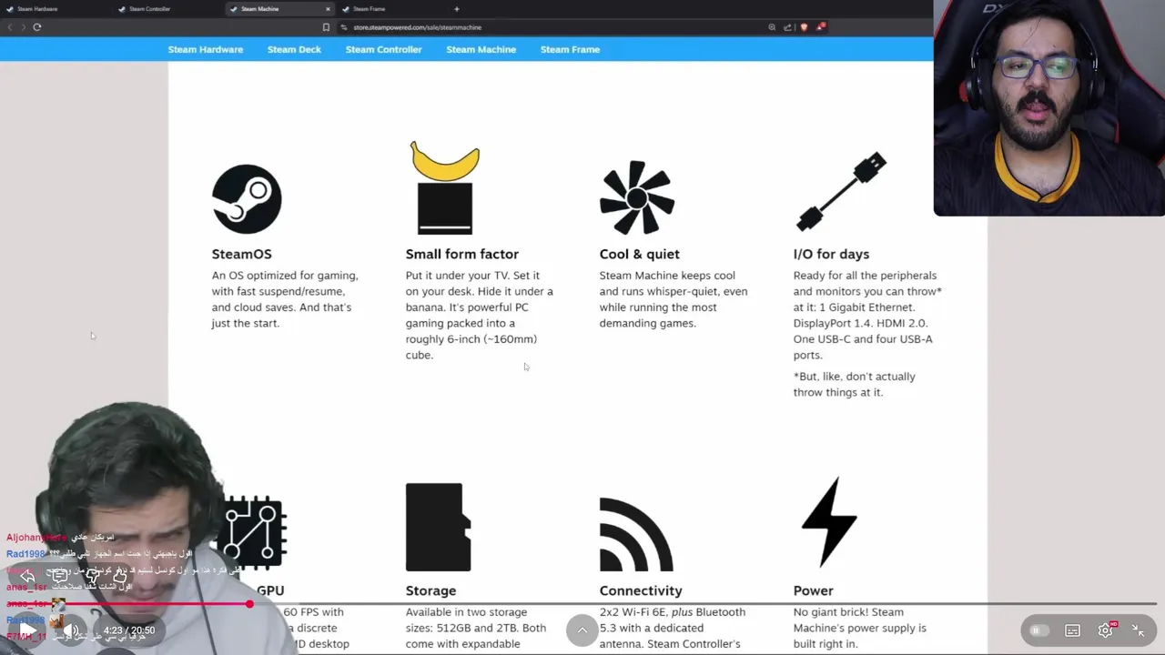Click the Power lightning bolt icon

[829, 523]
